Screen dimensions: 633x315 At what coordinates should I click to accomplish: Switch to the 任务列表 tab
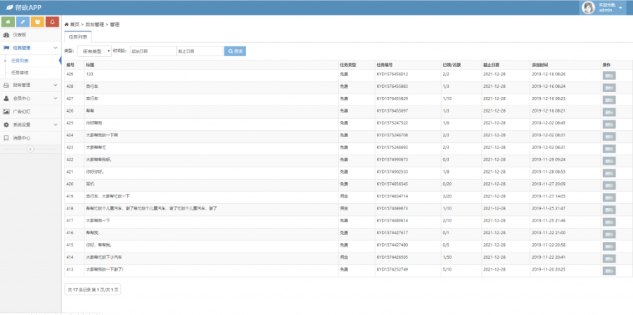click(x=77, y=36)
